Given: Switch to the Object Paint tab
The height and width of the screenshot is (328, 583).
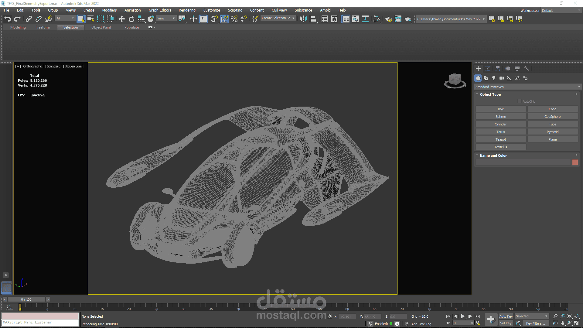Looking at the screenshot, I should pyautogui.click(x=101, y=27).
